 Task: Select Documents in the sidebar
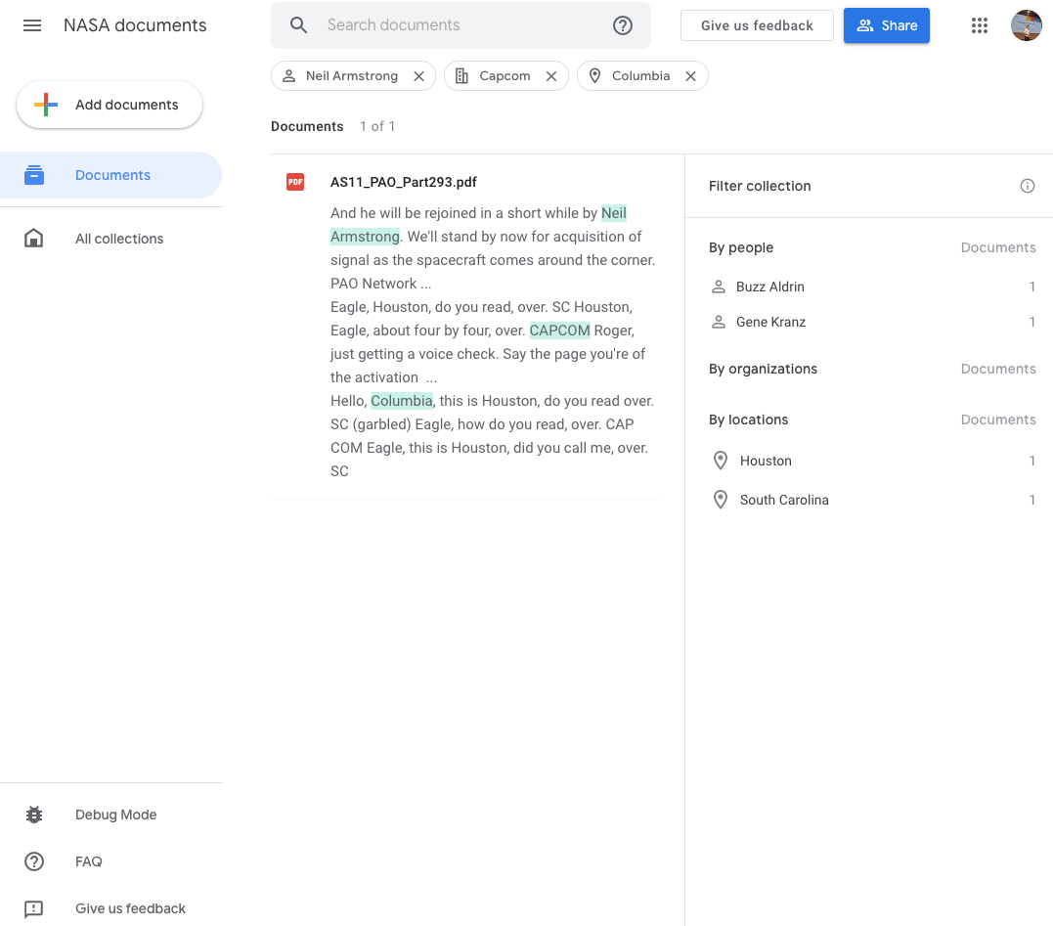click(110, 175)
